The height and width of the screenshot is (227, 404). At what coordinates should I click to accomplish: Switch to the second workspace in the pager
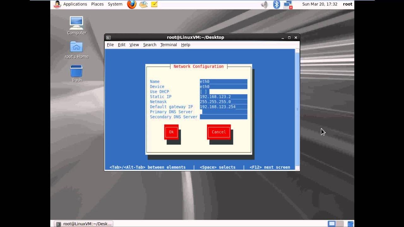click(340, 224)
